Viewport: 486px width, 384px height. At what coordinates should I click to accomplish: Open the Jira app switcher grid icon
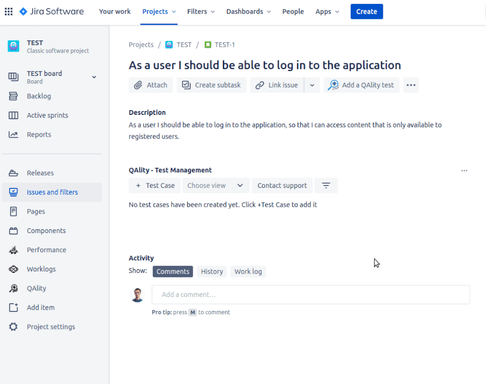point(8,11)
